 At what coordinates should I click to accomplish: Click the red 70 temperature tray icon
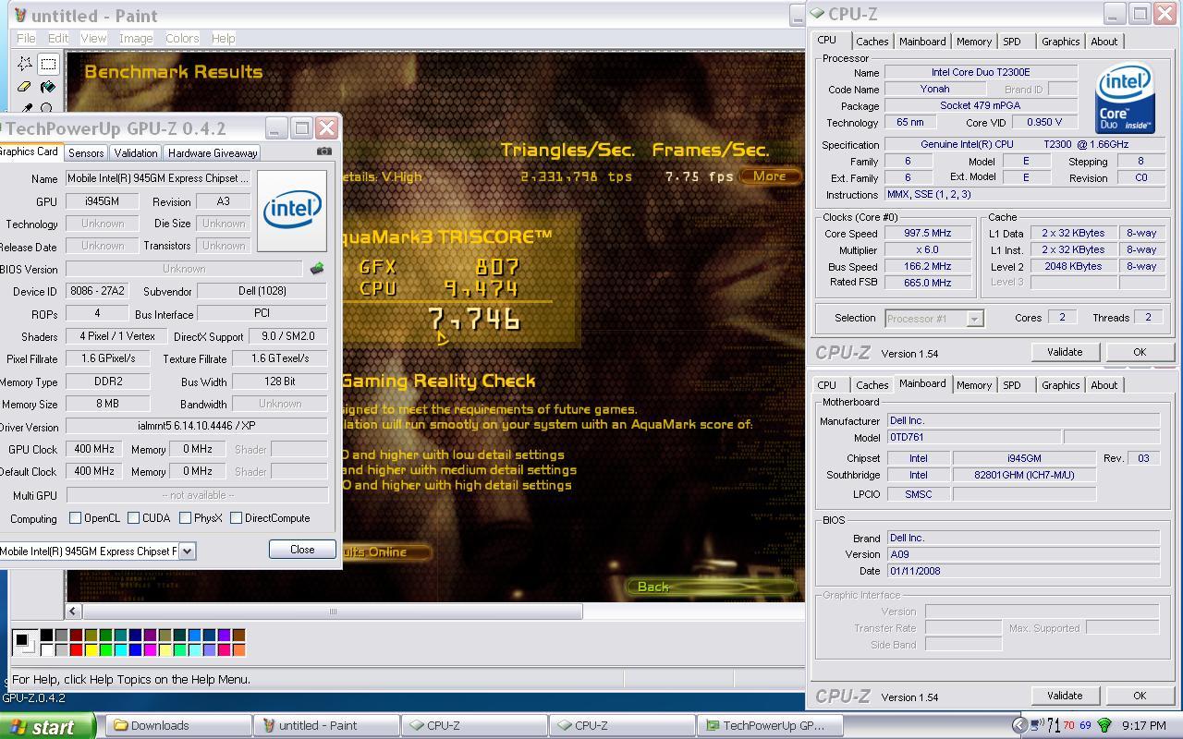(x=1069, y=726)
